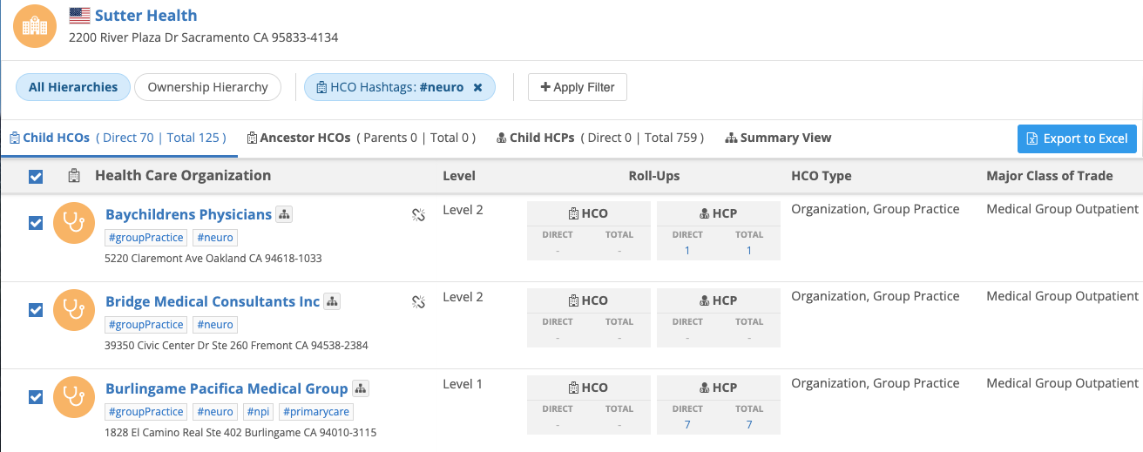Click the HCP roll-up header in Burlingame row
The image size is (1143, 452).
[719, 388]
